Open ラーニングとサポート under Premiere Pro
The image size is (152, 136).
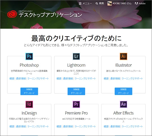[85, 126]
